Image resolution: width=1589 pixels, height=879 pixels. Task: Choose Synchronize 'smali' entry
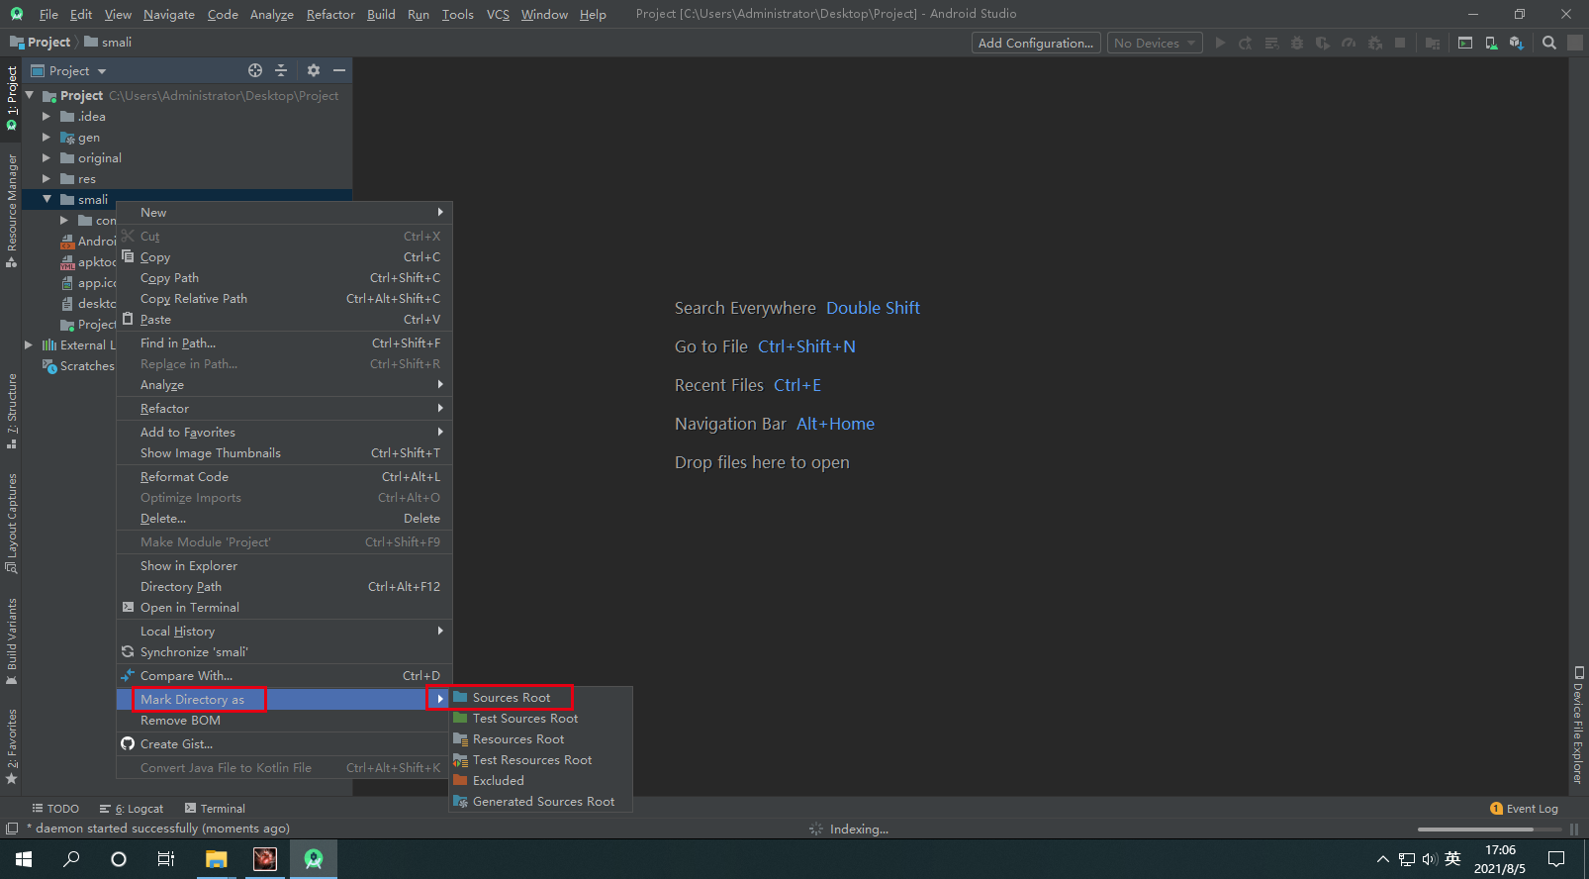(284, 651)
